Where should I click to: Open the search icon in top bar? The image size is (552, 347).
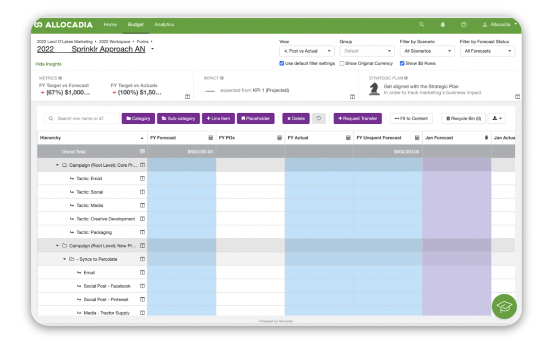point(421,25)
